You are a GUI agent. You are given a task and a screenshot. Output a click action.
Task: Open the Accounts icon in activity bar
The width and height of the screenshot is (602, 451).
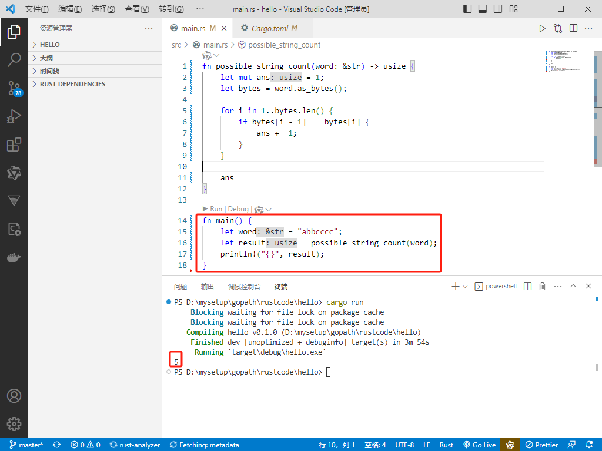pyautogui.click(x=14, y=396)
